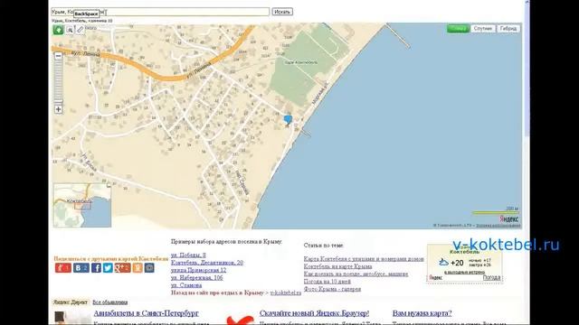Viewport: 579px width, 325px height.
Task: Click the Яндекс logo on map
Action: (509, 218)
